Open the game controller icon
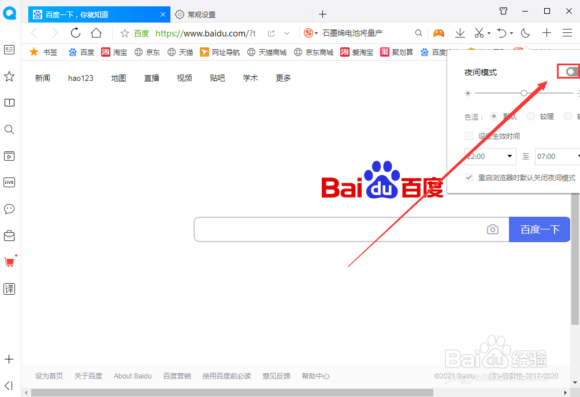580x397 pixels. (x=438, y=34)
